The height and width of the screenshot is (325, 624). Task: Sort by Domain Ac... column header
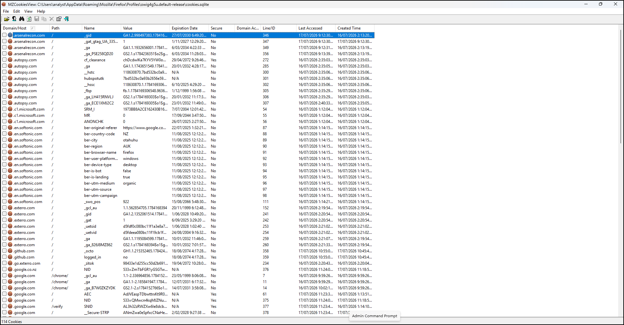point(248,28)
